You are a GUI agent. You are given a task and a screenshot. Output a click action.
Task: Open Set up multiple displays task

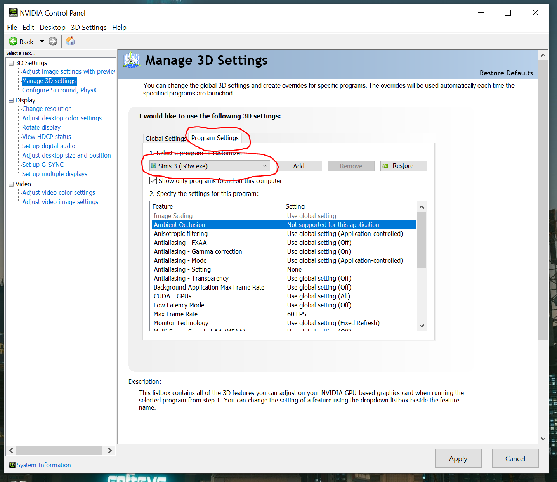[x=55, y=174]
